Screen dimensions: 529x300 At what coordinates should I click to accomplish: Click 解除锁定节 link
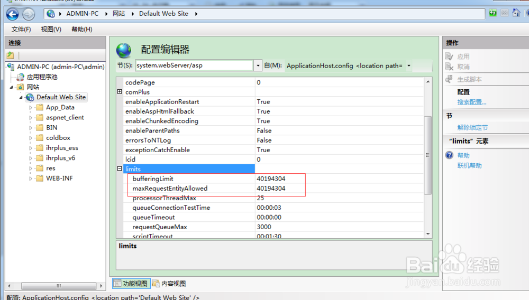coord(472,128)
